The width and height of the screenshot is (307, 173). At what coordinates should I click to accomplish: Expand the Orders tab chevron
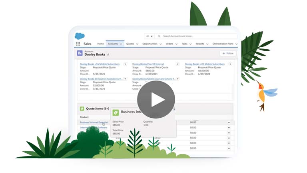tap(176, 44)
